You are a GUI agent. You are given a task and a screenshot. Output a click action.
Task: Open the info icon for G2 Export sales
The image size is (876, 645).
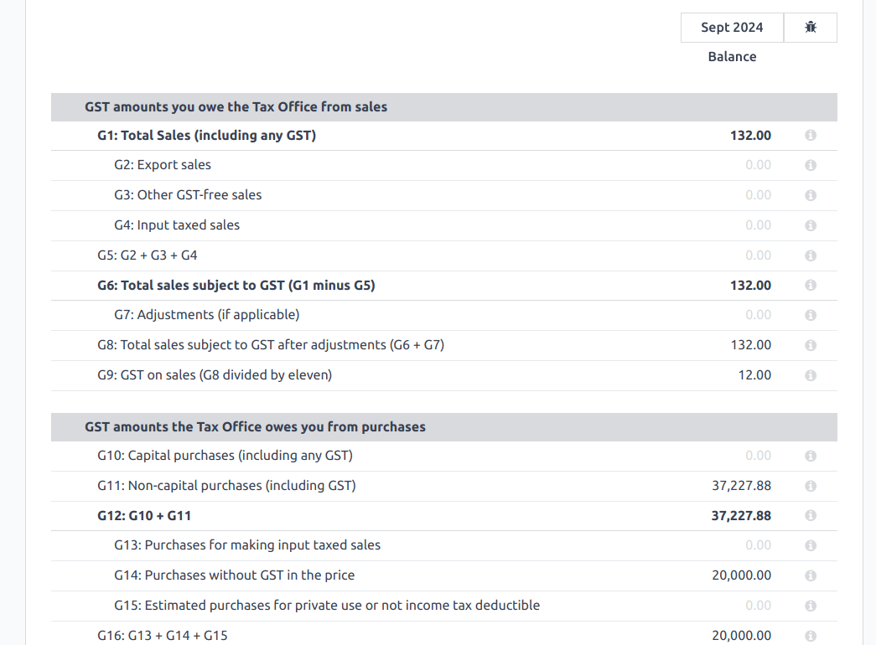[x=811, y=165]
